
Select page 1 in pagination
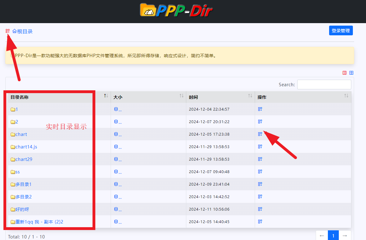[x=333, y=236]
